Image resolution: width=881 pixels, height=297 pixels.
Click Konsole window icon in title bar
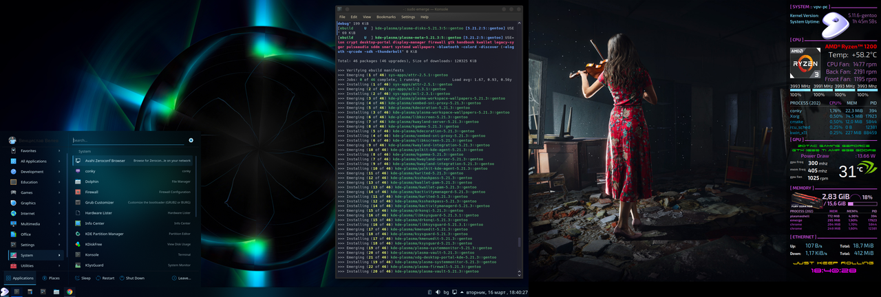339,9
